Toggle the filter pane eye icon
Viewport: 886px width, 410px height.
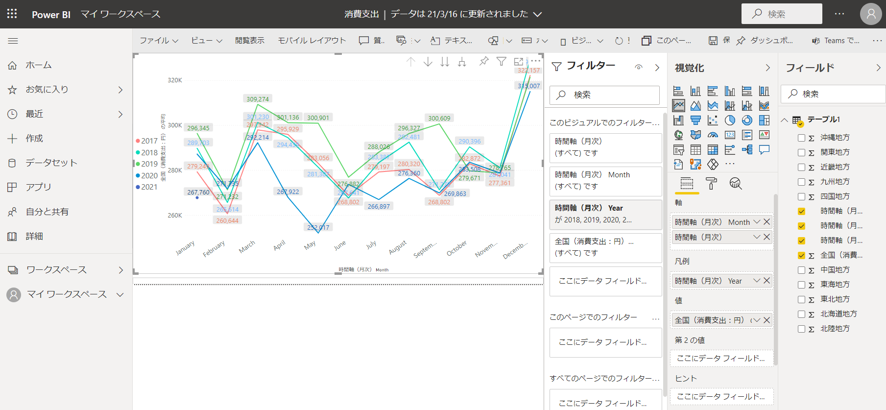(x=639, y=68)
